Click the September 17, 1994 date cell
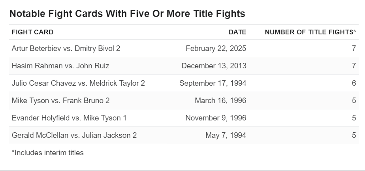 (x=213, y=83)
